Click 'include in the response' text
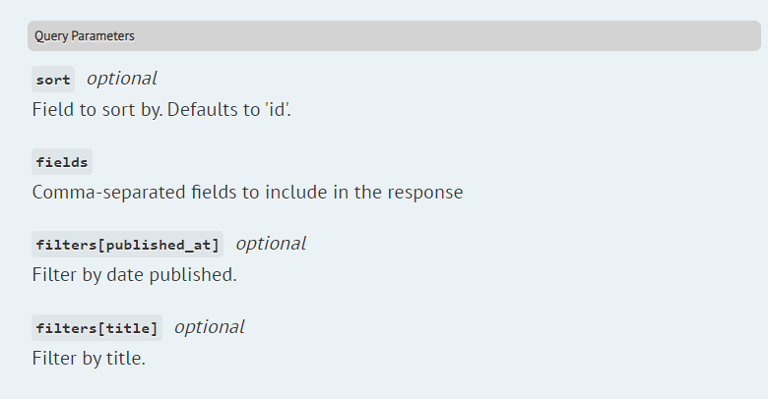The height and width of the screenshot is (399, 768). pos(364,193)
